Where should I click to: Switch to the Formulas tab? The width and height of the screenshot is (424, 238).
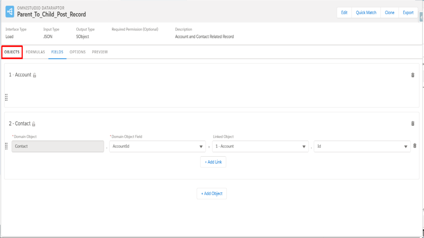(x=36, y=52)
